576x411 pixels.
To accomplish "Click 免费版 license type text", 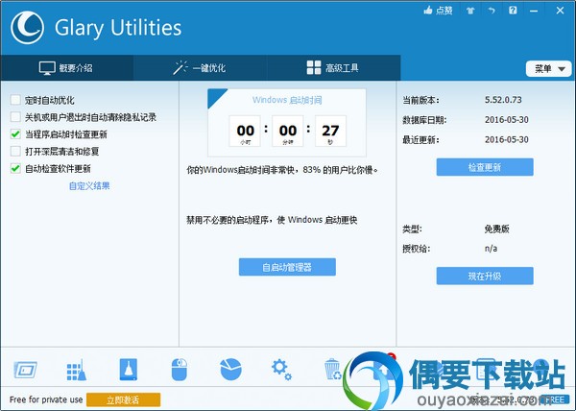I will 496,230.
